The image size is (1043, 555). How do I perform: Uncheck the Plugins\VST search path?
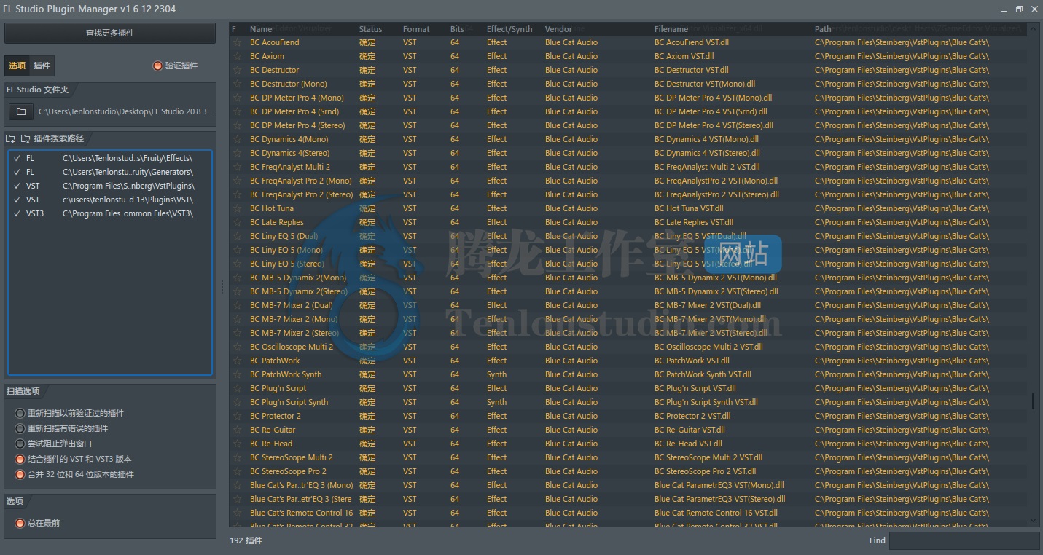16,200
